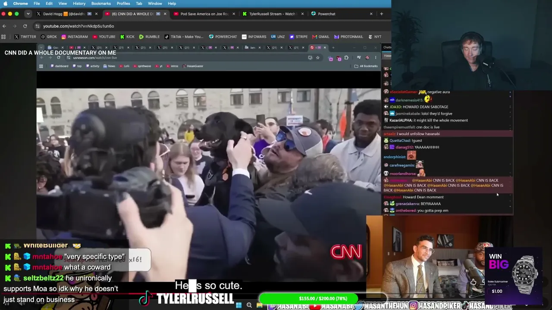Open the History menu
552x310 pixels.
[79, 3]
